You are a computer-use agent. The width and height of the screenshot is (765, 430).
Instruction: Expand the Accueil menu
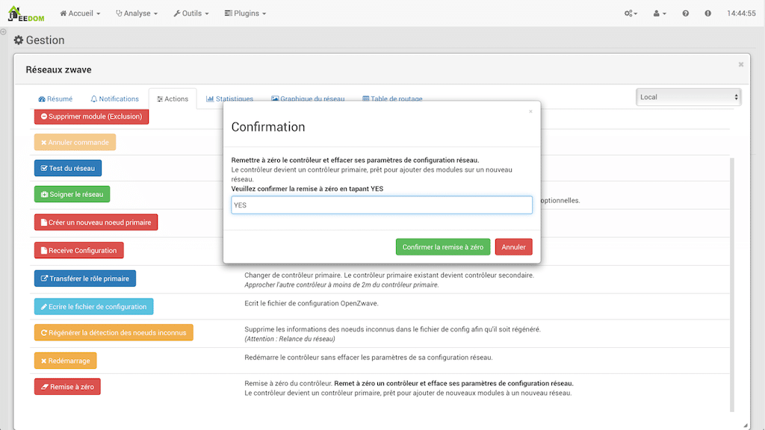click(x=80, y=13)
